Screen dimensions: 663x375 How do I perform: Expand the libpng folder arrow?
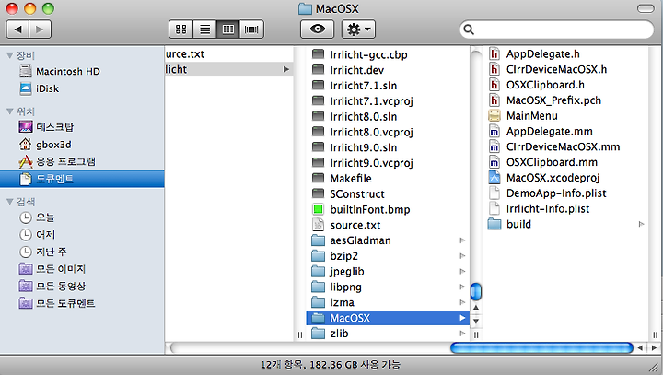(x=462, y=287)
